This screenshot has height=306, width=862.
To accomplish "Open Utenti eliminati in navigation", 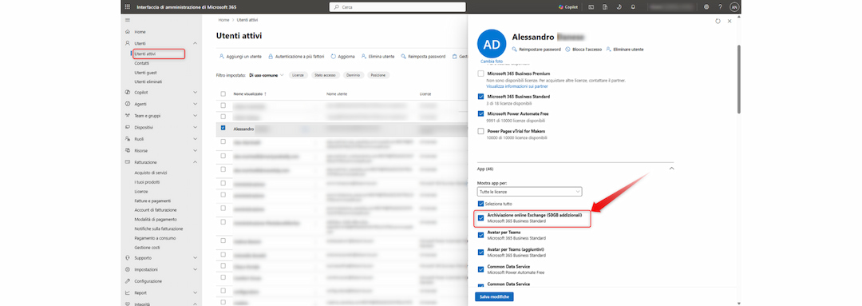I will pos(148,81).
